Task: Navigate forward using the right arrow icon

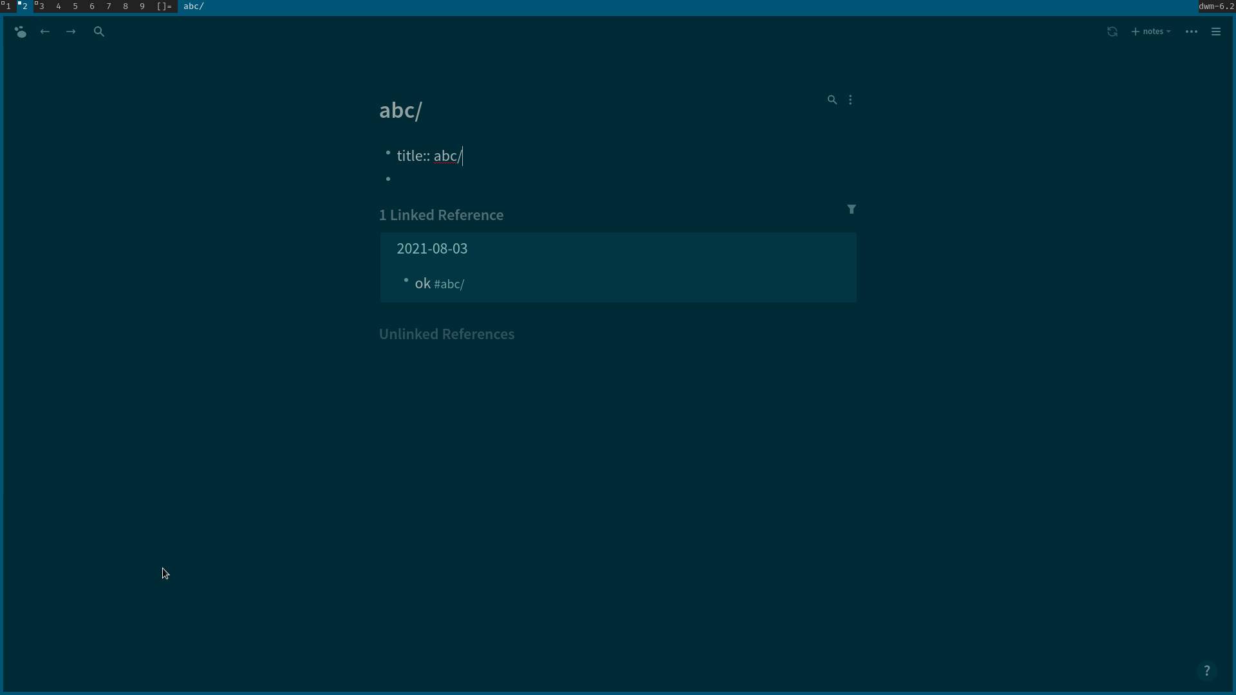Action: coord(71,31)
